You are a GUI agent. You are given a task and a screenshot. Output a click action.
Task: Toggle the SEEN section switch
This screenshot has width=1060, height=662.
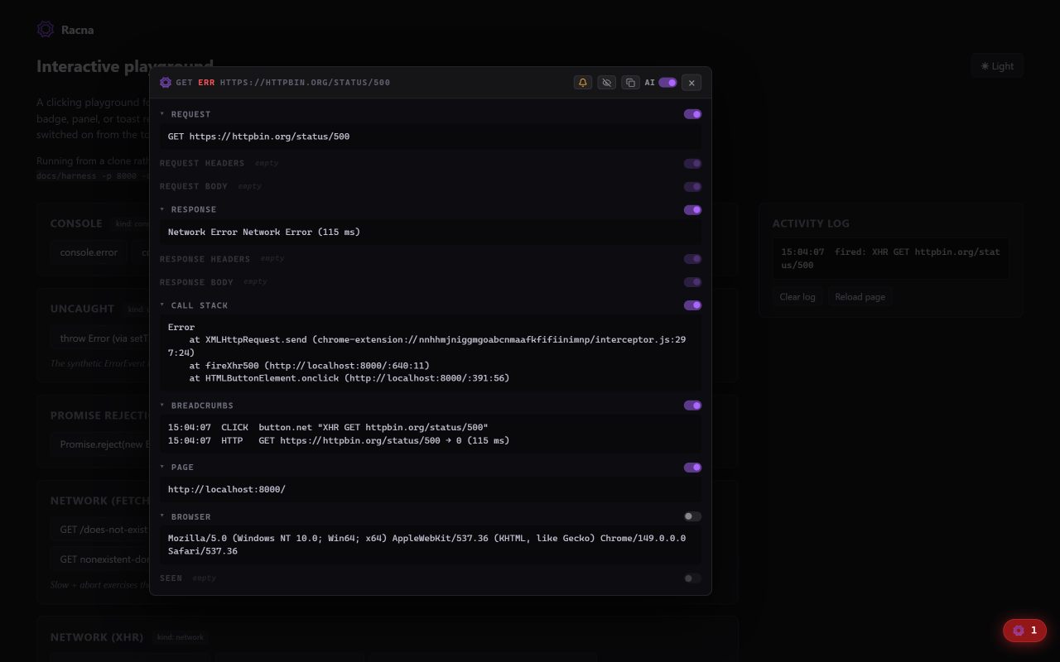coord(692,578)
